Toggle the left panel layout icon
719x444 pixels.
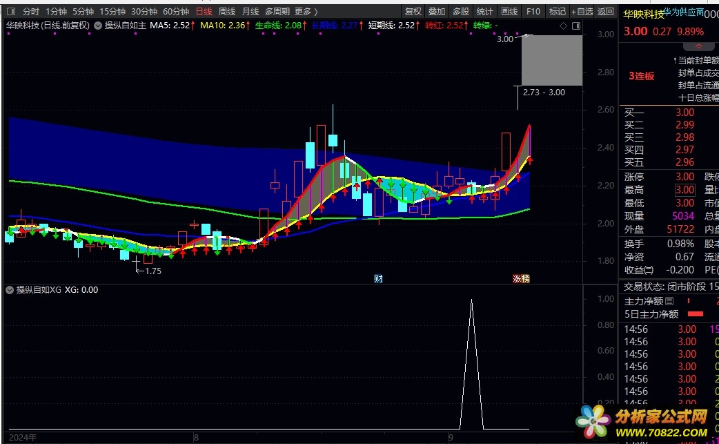[x=12, y=12]
